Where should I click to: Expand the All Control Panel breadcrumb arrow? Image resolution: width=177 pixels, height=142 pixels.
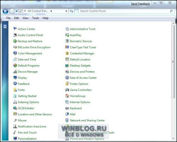pyautogui.click(x=51, y=11)
